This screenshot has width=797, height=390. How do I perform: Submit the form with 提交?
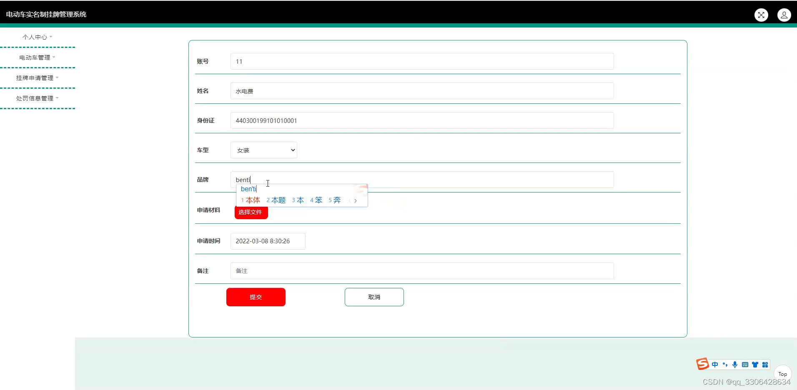(x=256, y=297)
